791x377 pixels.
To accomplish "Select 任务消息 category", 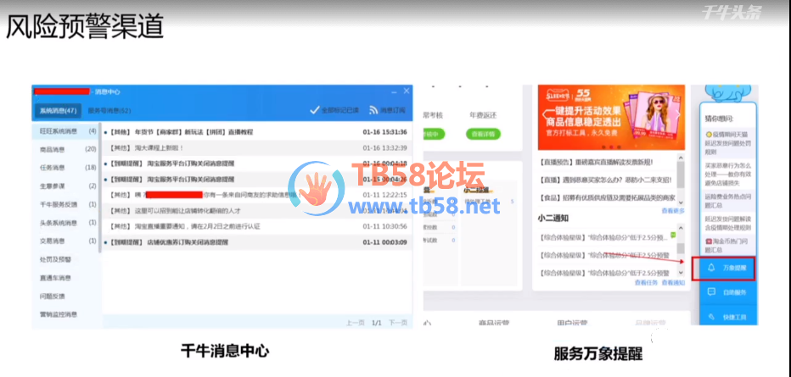I will [66, 168].
